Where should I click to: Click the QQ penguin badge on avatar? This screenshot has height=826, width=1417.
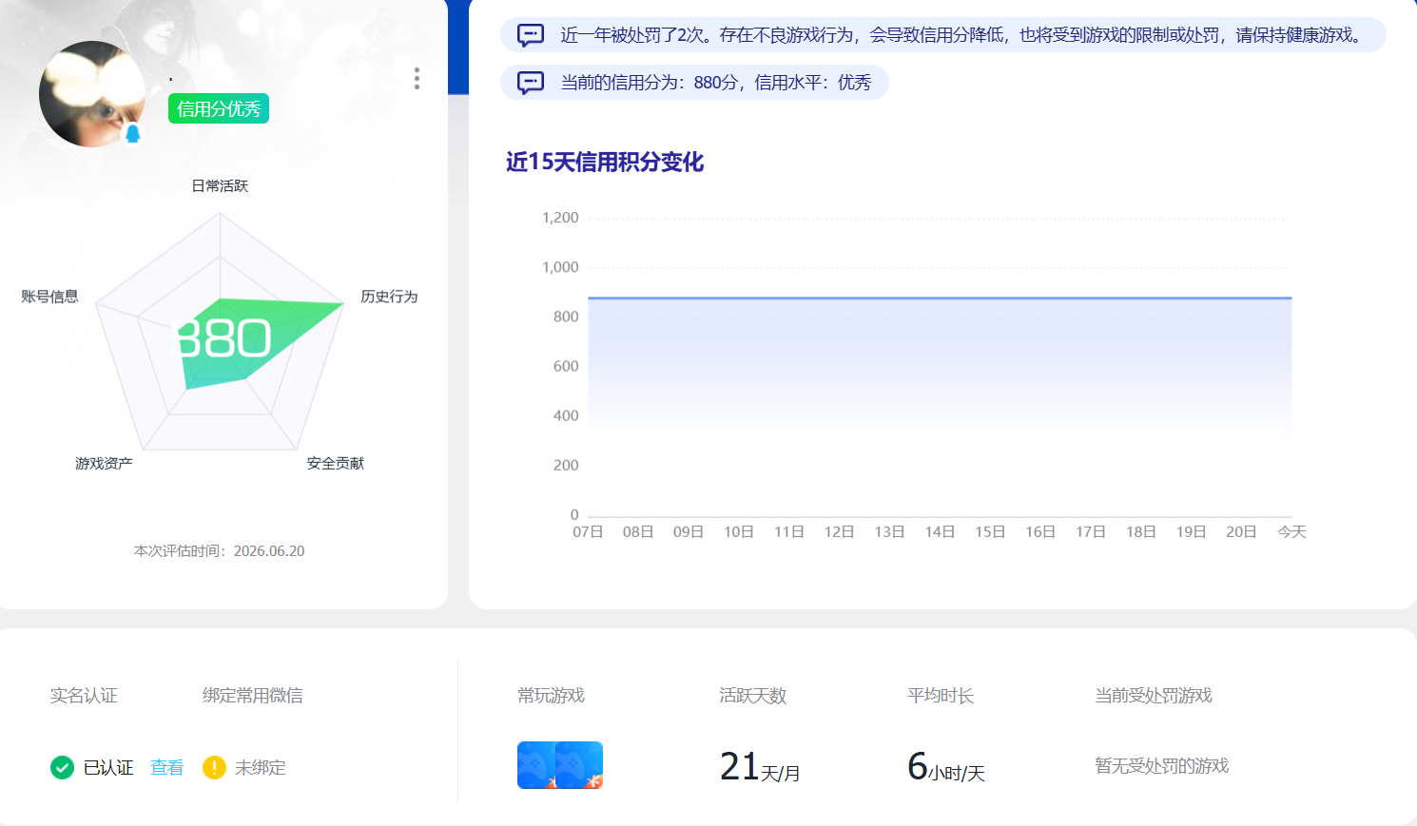click(x=133, y=133)
